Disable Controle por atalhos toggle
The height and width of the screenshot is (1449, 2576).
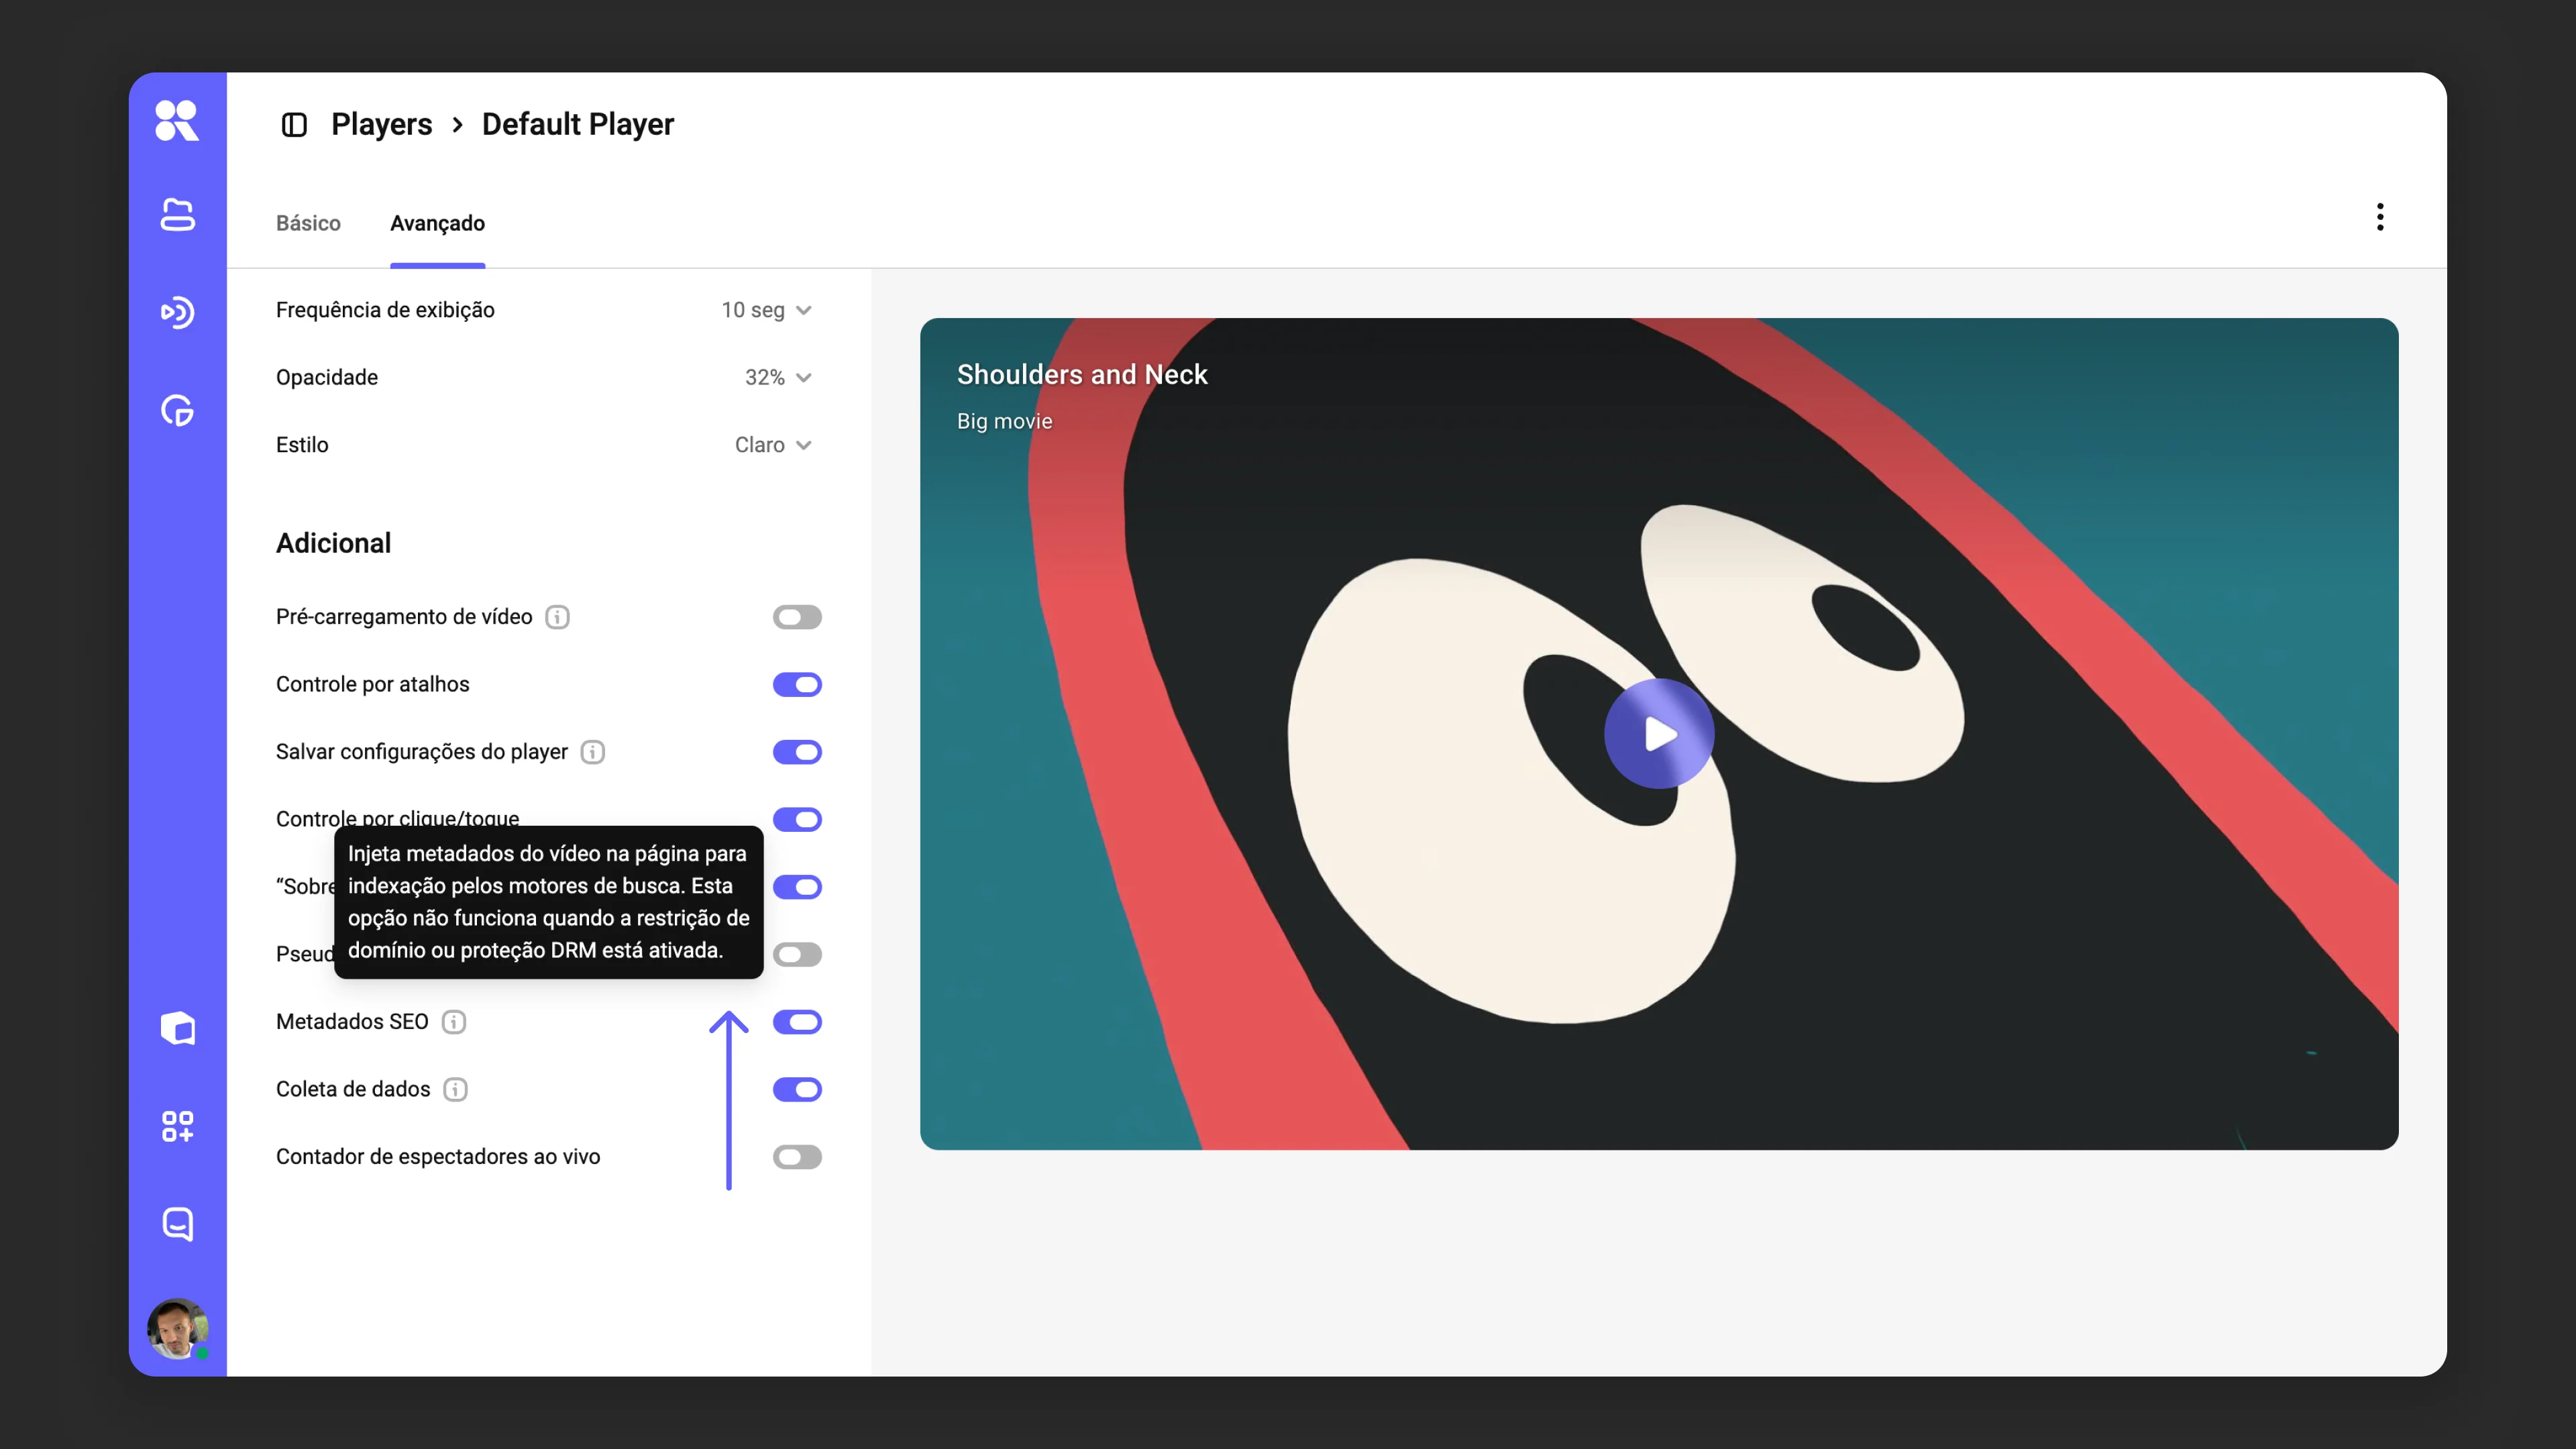(797, 684)
